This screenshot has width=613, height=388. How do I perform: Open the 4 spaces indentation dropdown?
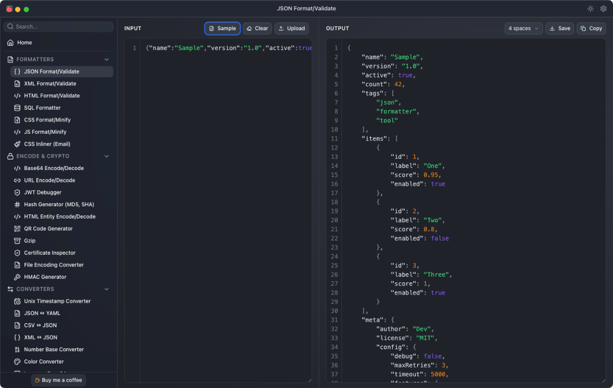click(x=523, y=28)
